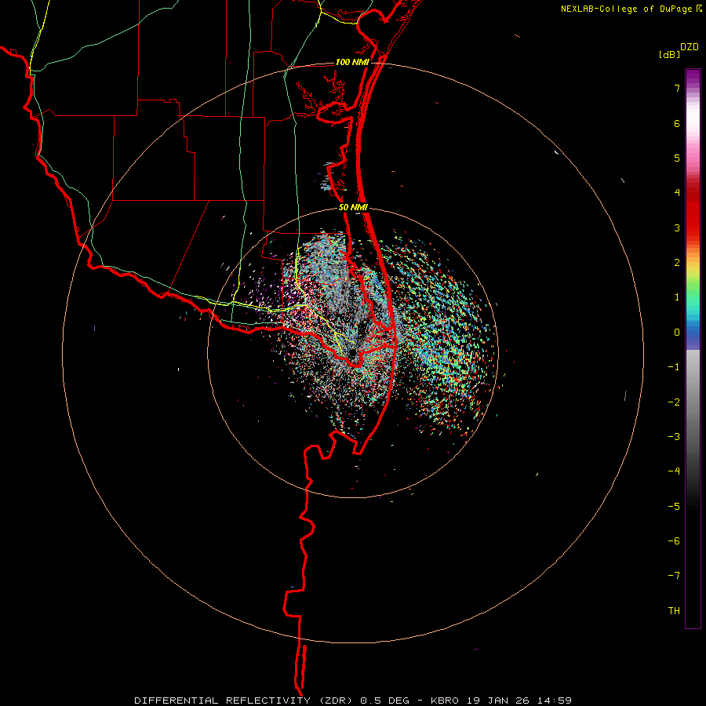
Task: Click the 100 NMI range ring label
Action: click(352, 62)
